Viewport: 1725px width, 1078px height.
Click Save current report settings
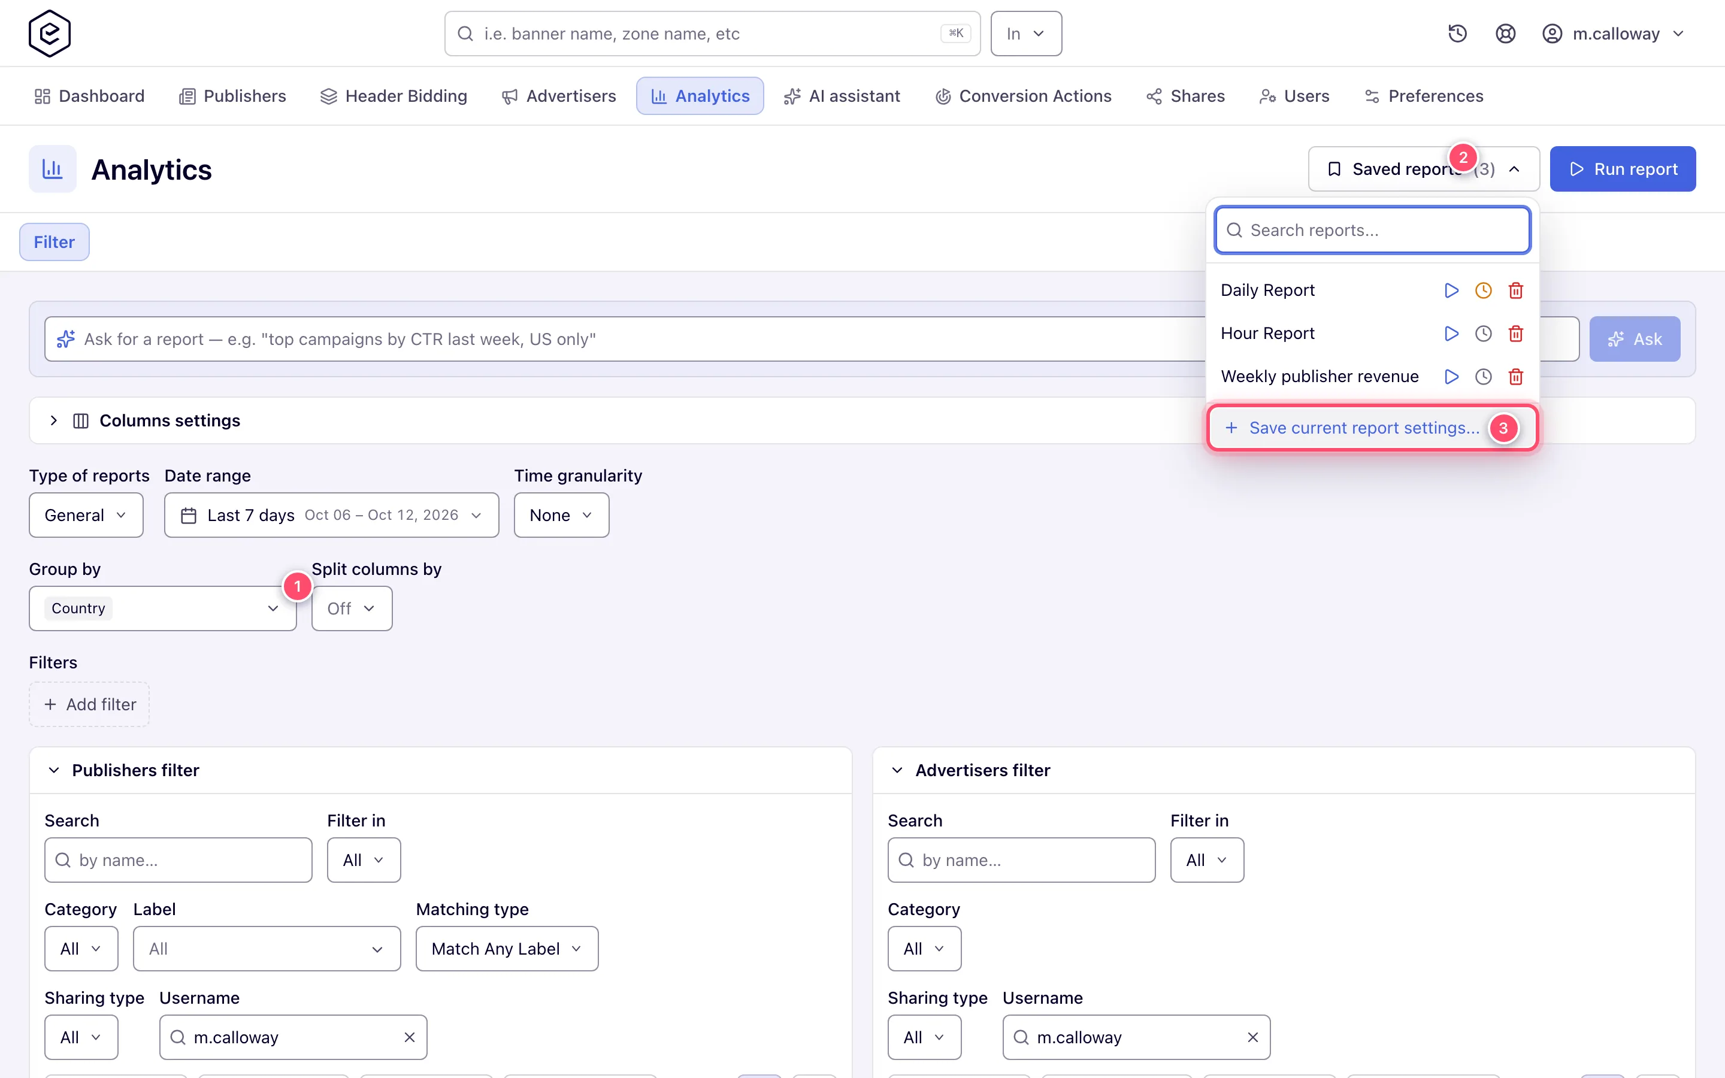1372,428
